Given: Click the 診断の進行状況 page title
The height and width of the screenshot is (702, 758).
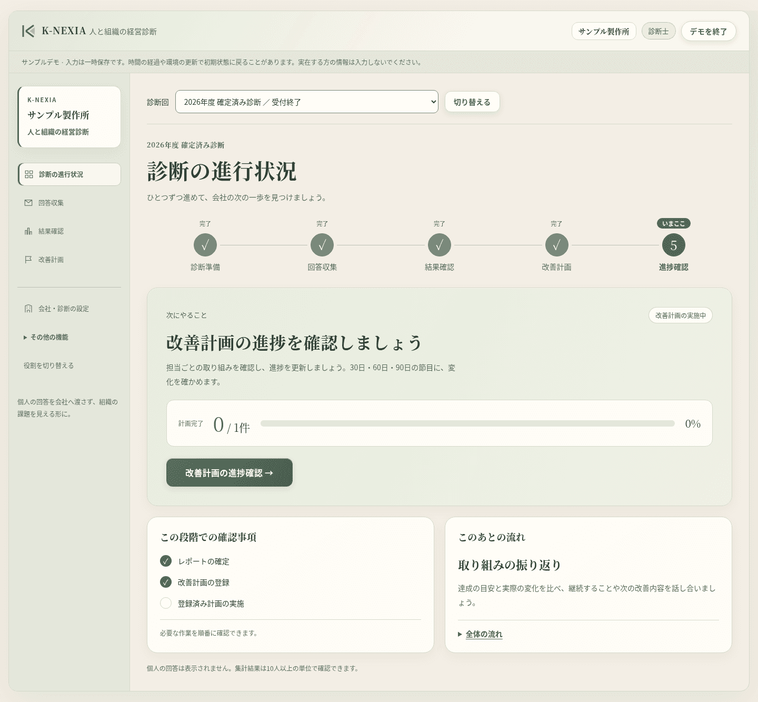Looking at the screenshot, I should pos(222,171).
